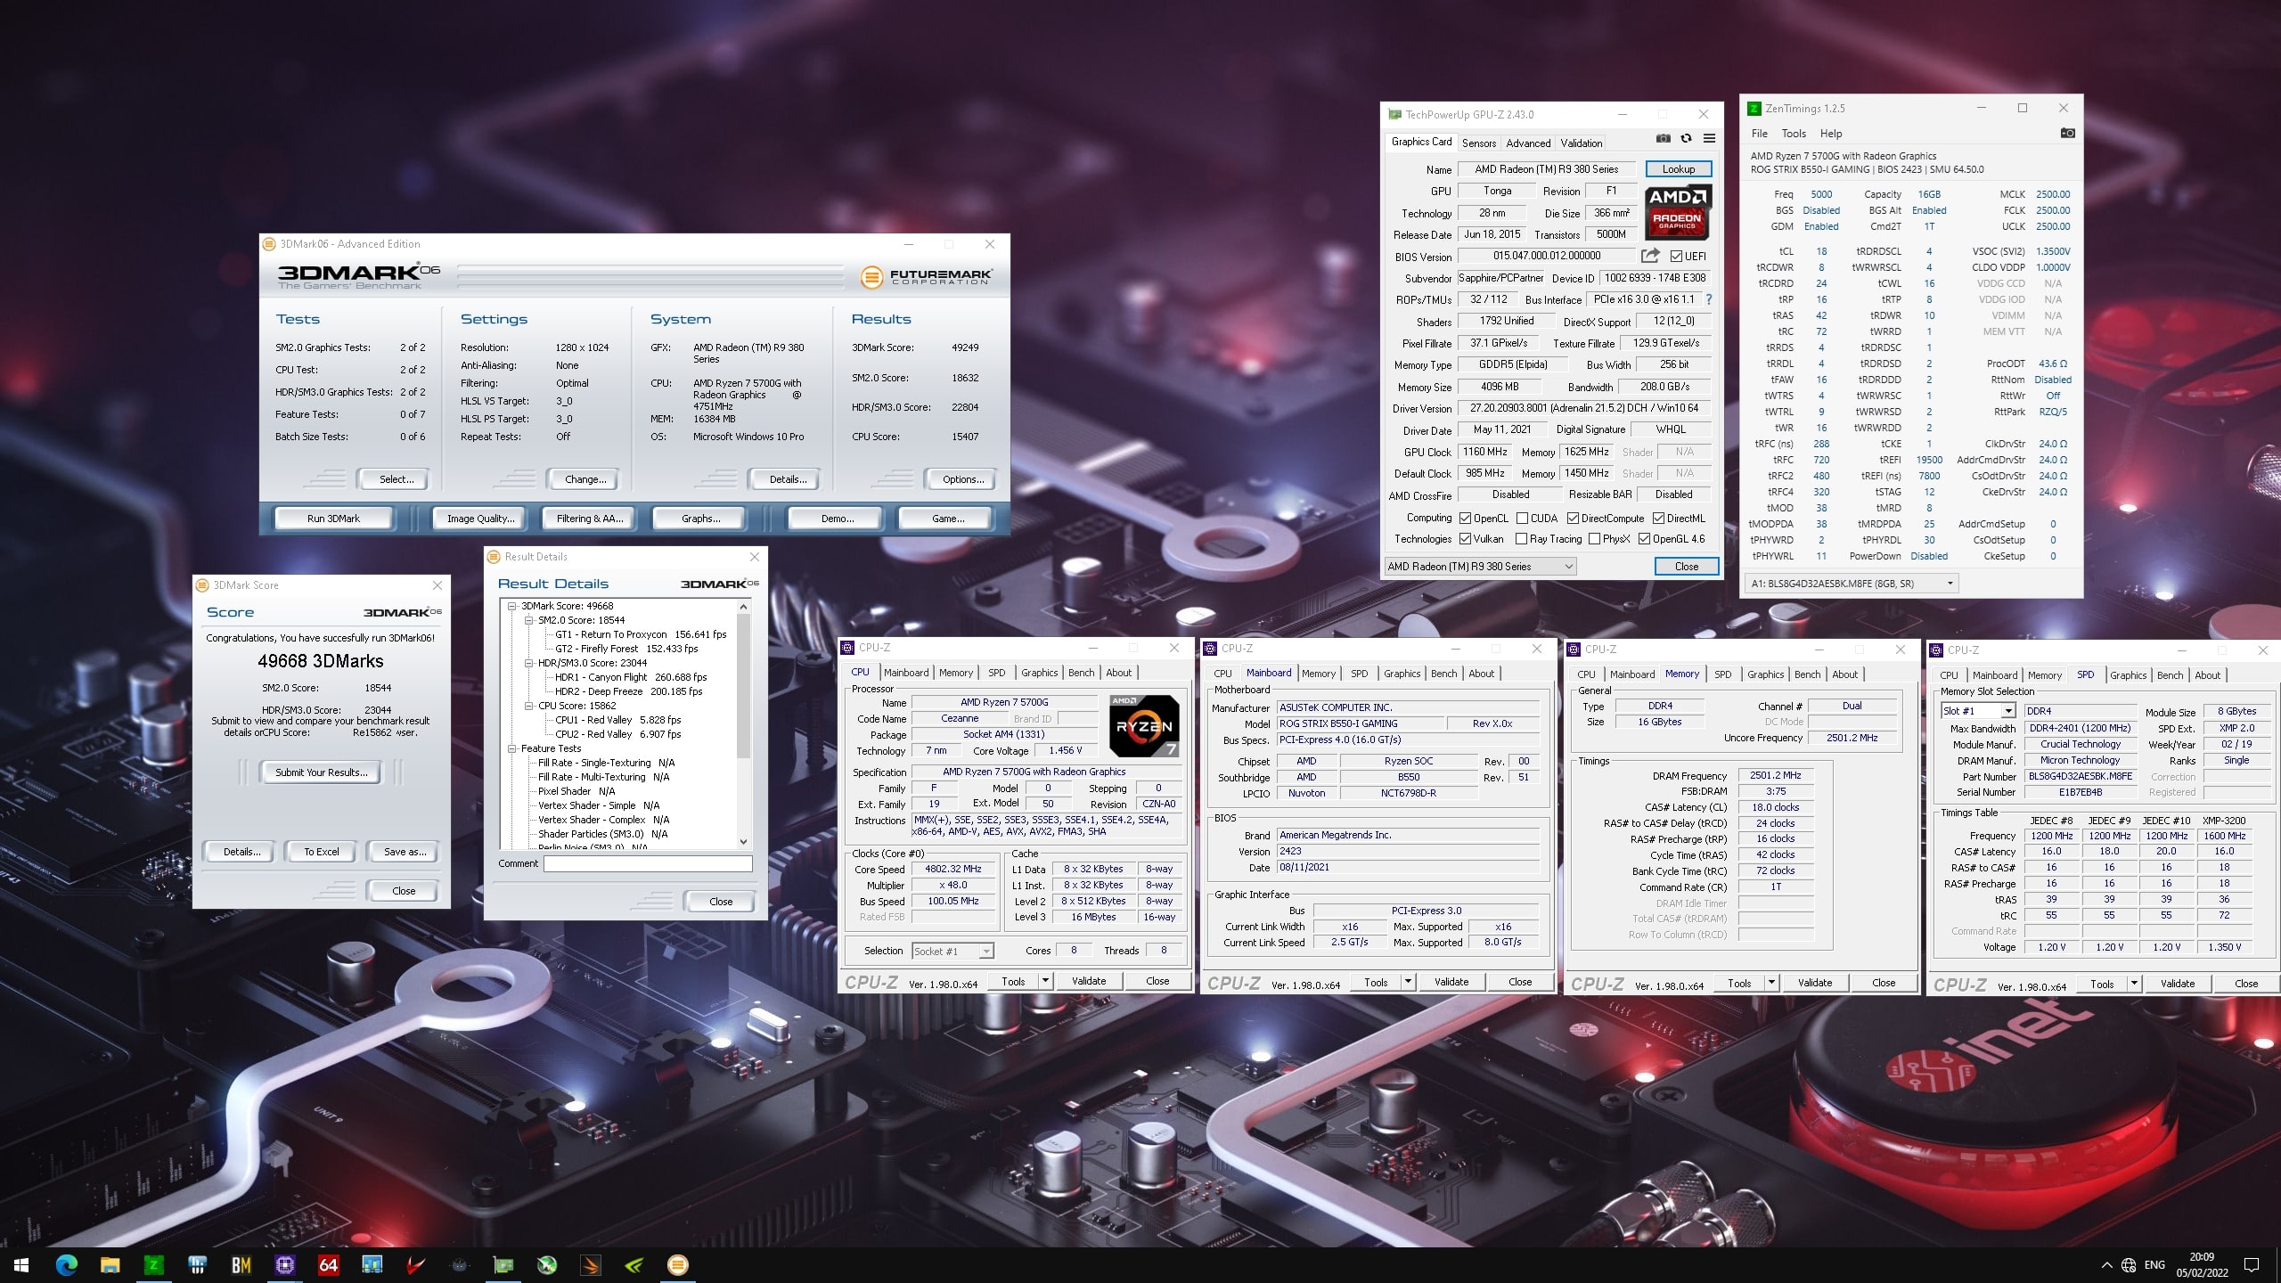Collapse the HDR/SM3.0 Score tree node

point(528,663)
